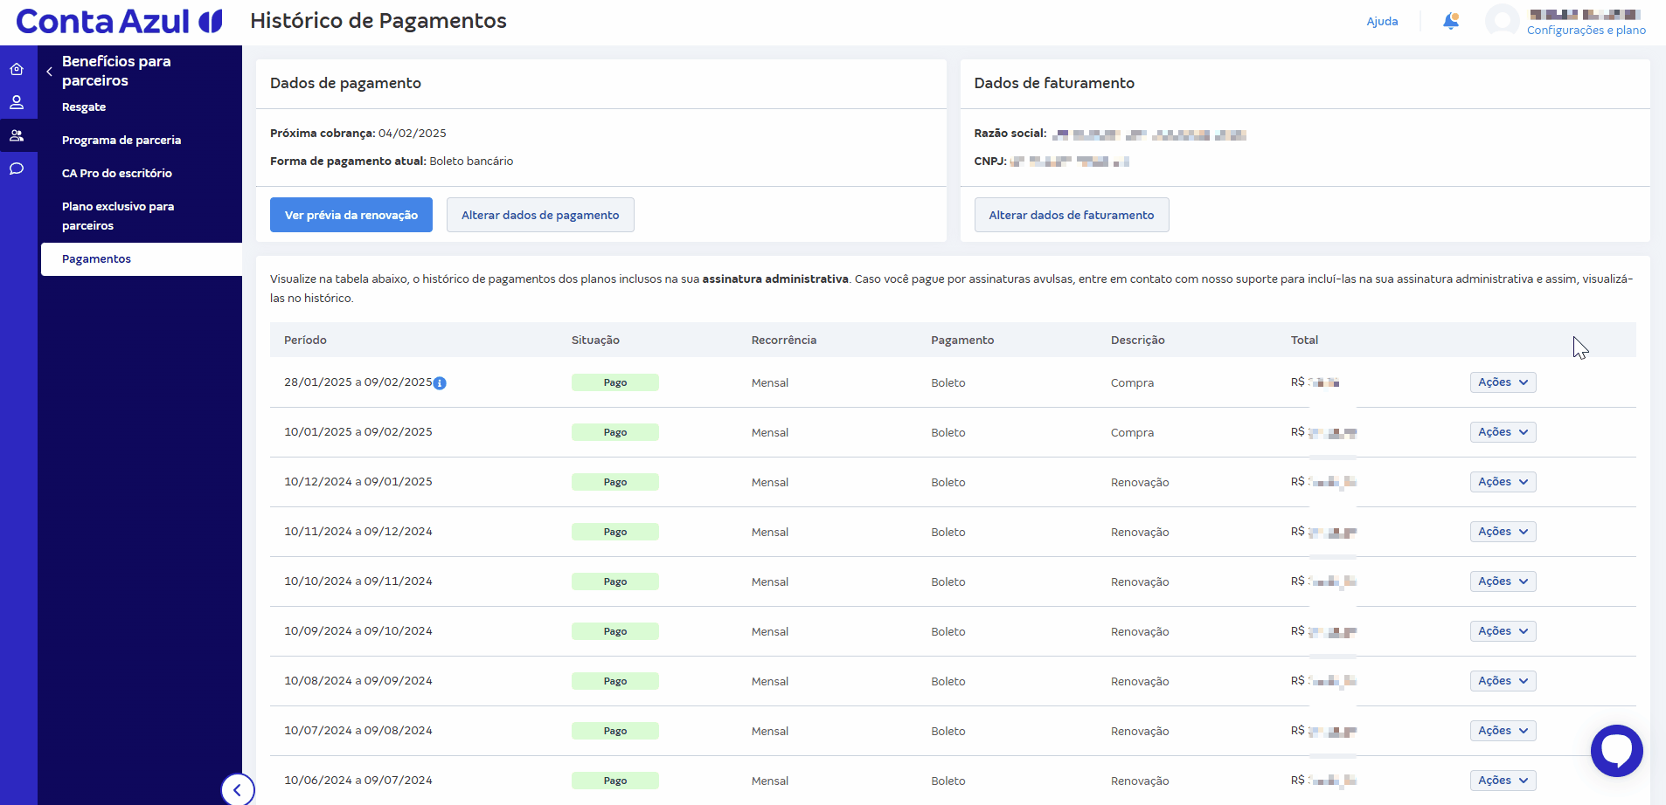Click Alterar dados de faturamento button
1666x805 pixels.
[x=1071, y=215]
